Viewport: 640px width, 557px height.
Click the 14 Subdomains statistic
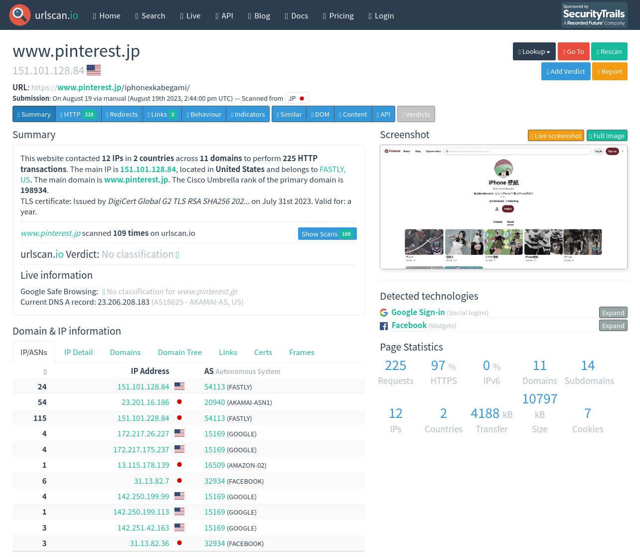click(x=589, y=372)
